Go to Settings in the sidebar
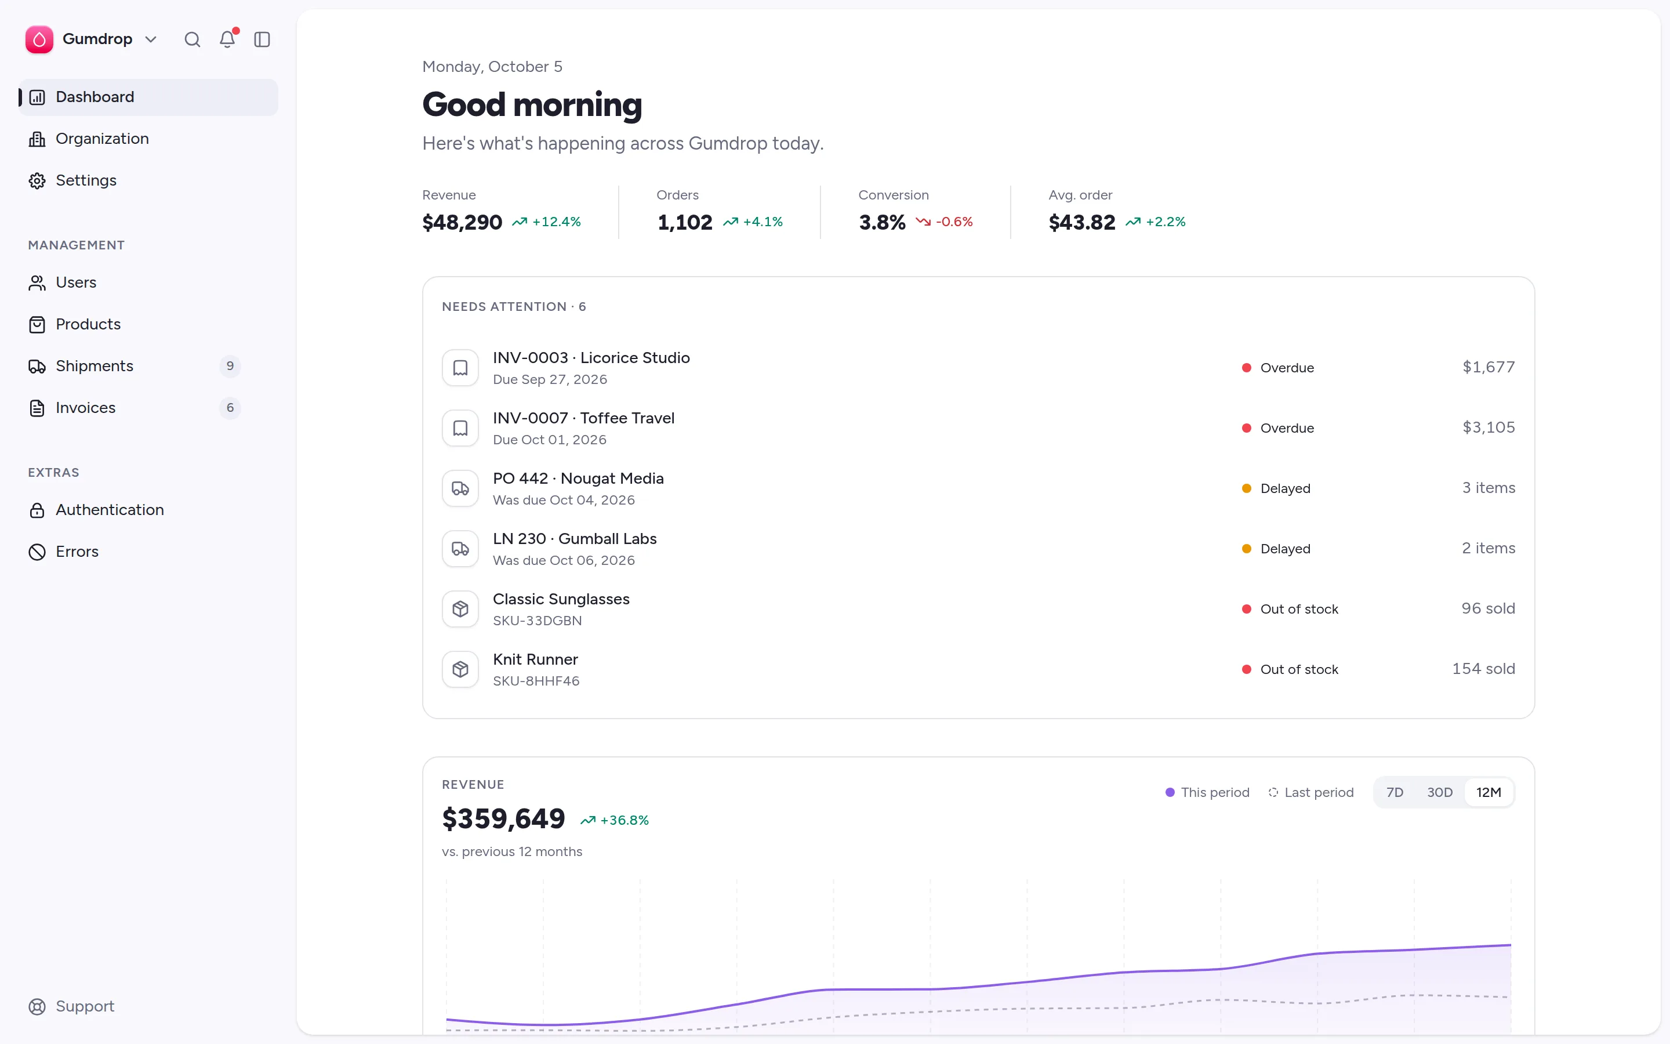 [x=148, y=181]
